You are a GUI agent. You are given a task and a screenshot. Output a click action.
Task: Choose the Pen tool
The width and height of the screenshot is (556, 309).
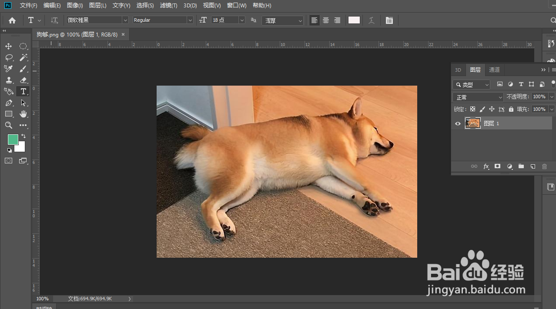tap(9, 103)
